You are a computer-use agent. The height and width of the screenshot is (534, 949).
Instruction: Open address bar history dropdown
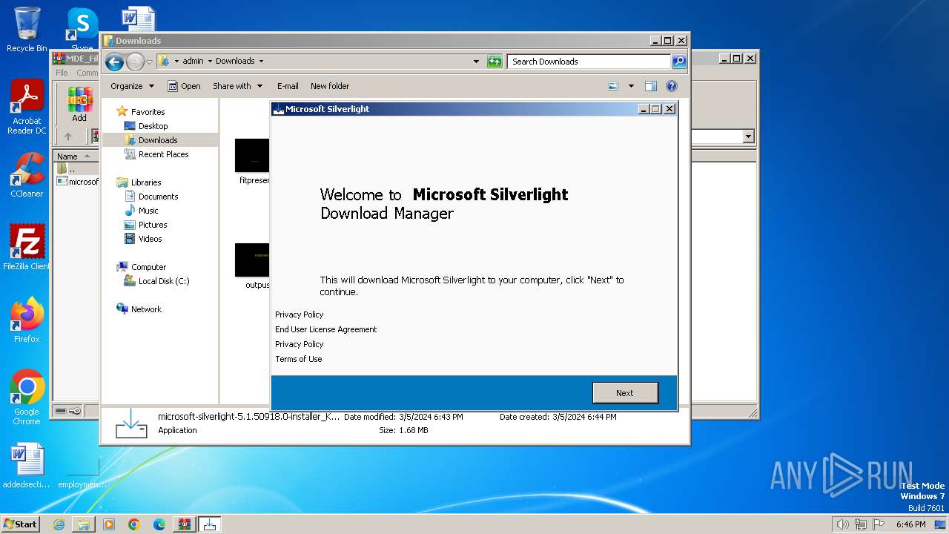pyautogui.click(x=476, y=62)
